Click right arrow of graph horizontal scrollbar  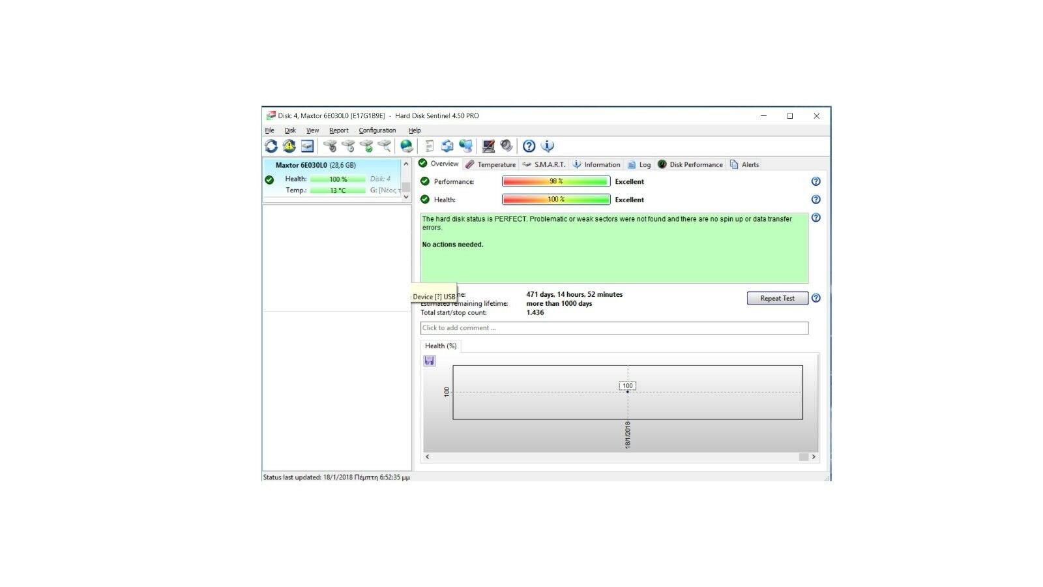tap(814, 457)
